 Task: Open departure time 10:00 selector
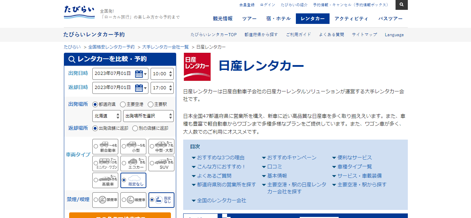click(x=162, y=74)
